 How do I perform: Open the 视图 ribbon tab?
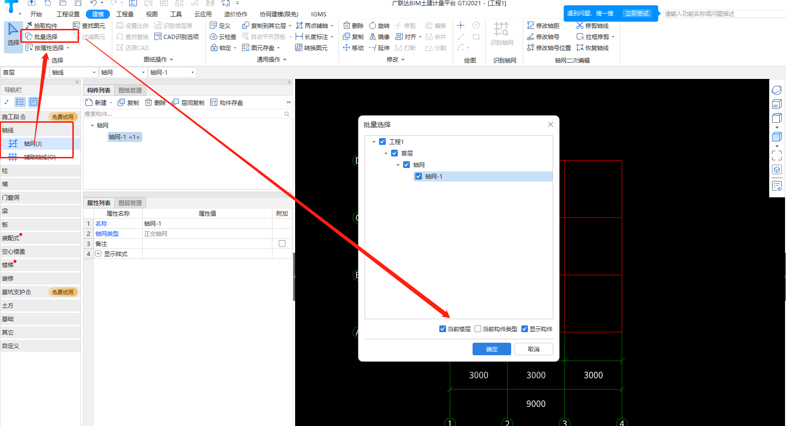[x=152, y=14]
